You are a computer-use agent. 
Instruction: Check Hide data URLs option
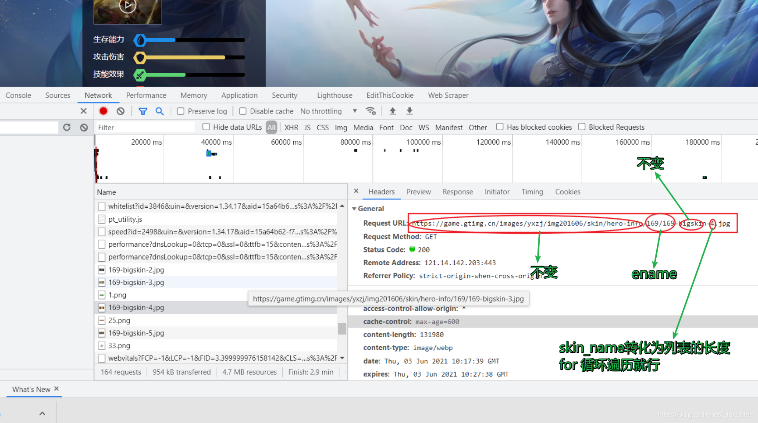pyautogui.click(x=206, y=127)
